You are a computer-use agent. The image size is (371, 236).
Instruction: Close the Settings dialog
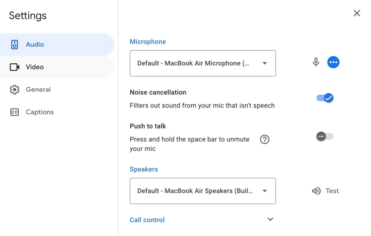click(357, 13)
